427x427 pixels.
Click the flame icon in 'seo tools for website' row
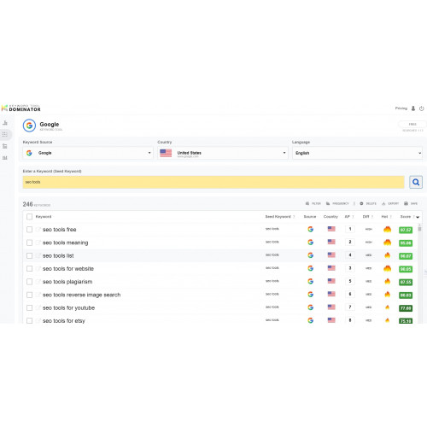point(387,268)
